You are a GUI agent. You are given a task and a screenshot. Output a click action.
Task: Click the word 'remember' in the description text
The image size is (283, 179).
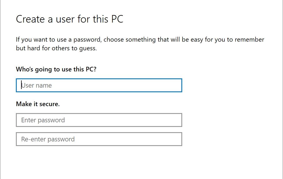(250, 39)
